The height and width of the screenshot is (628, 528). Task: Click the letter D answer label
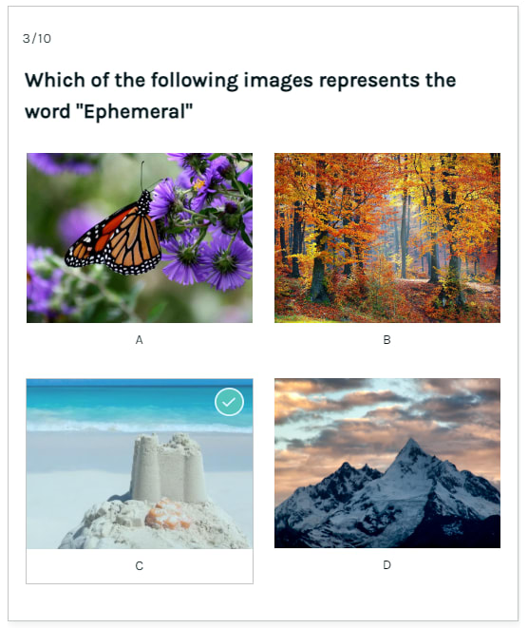coord(387,565)
